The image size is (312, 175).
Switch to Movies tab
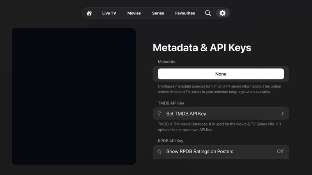point(134,13)
